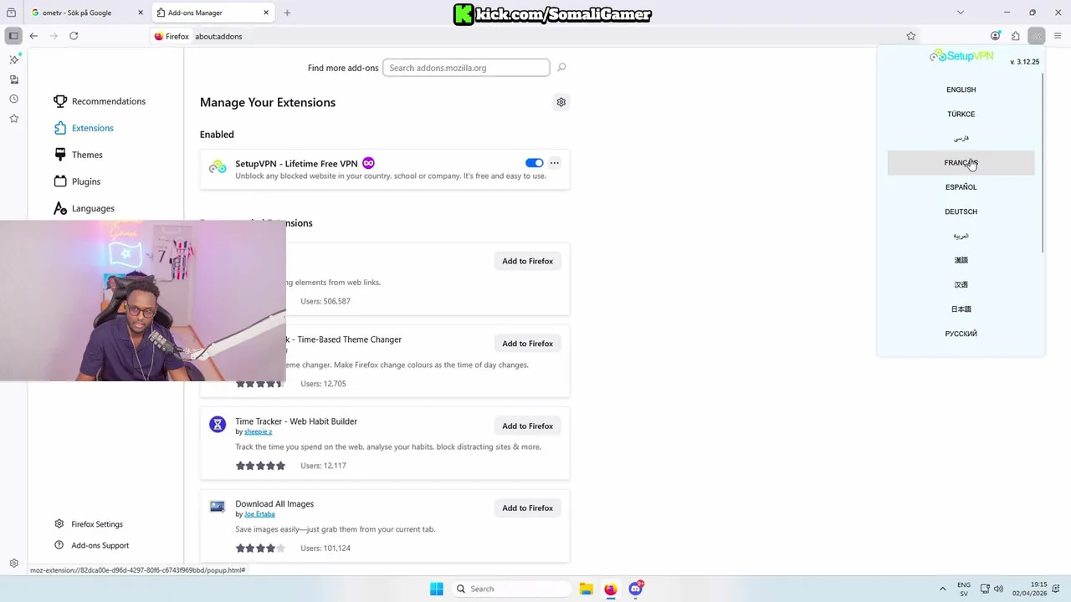1071x602 pixels.
Task: Focus the Search addons.mozilla.org field
Action: (466, 68)
